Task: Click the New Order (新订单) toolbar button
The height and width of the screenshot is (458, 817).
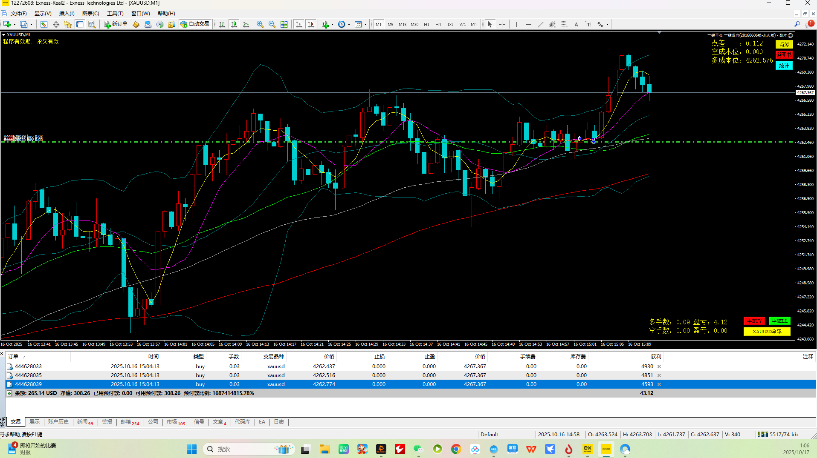Action: 116,24
